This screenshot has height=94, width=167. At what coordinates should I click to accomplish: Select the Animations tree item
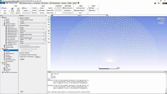(x=8, y=69)
